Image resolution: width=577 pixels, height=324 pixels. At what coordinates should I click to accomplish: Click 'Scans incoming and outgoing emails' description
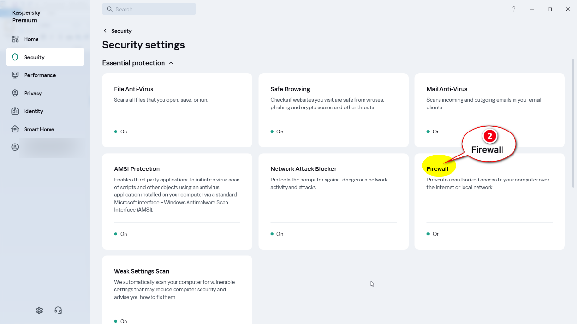click(x=484, y=104)
